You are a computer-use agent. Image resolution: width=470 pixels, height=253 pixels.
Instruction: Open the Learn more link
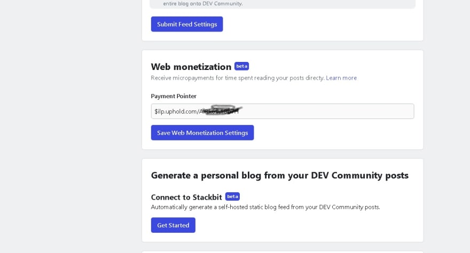click(341, 78)
